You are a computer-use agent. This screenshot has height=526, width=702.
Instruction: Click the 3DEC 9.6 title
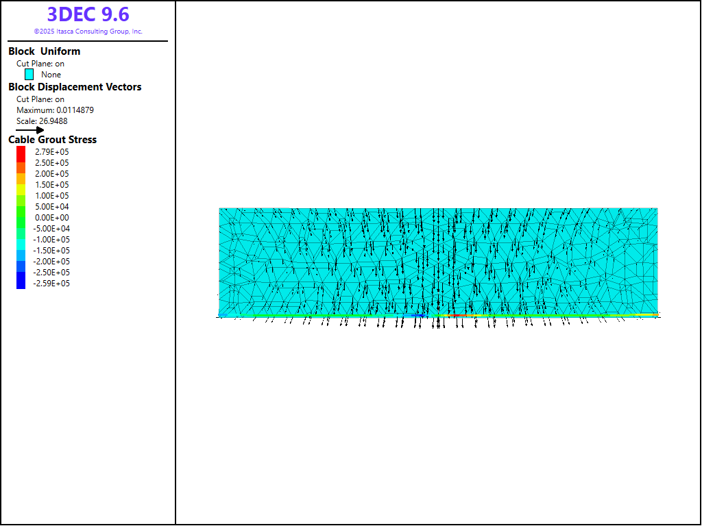88,14
